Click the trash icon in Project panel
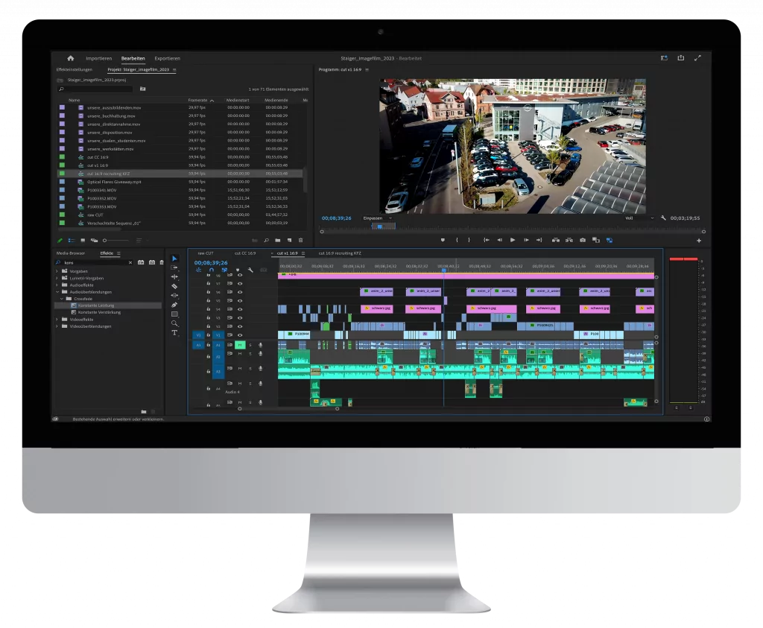The height and width of the screenshot is (628, 763). [301, 241]
